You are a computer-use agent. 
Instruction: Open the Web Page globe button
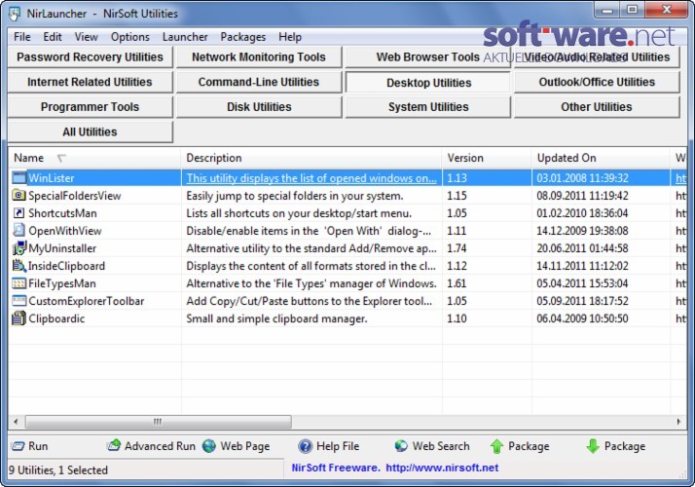coord(236,446)
